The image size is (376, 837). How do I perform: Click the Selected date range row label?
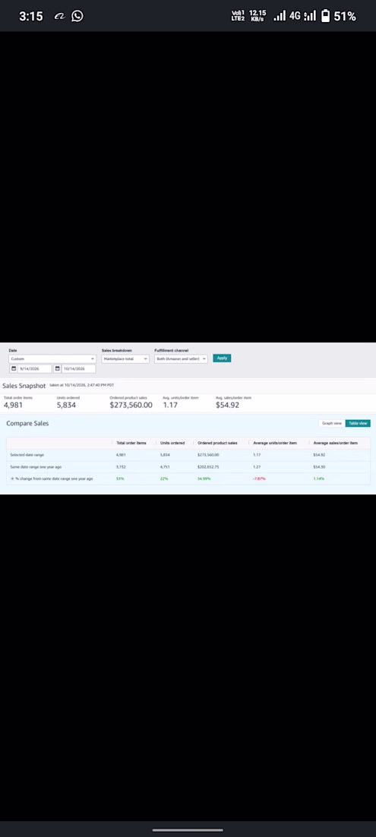(27, 455)
